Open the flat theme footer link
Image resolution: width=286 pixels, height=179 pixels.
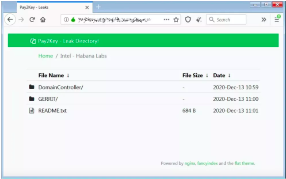244,164
